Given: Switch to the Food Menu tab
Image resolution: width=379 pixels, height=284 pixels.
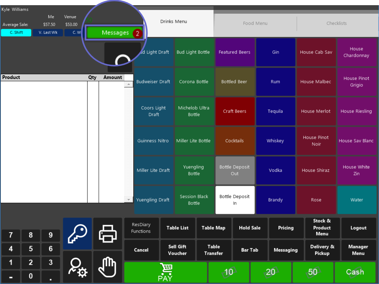Looking at the screenshot, I should click(255, 23).
